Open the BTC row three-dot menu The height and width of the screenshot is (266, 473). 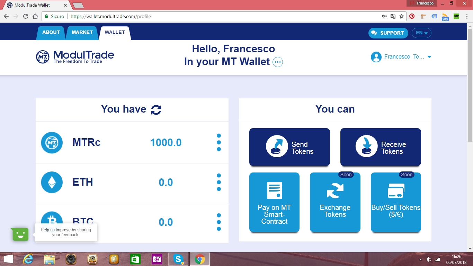point(219,222)
